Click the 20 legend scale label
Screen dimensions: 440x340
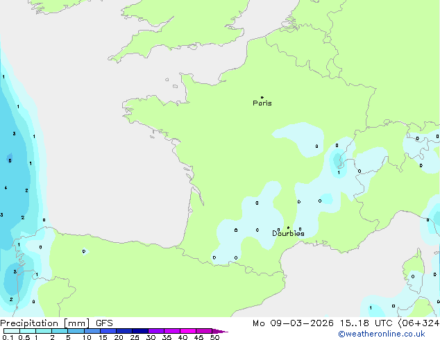click(119, 337)
